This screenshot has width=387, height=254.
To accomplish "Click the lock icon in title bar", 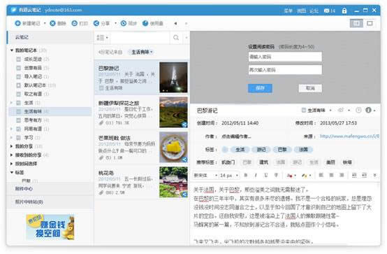I will click(344, 10).
